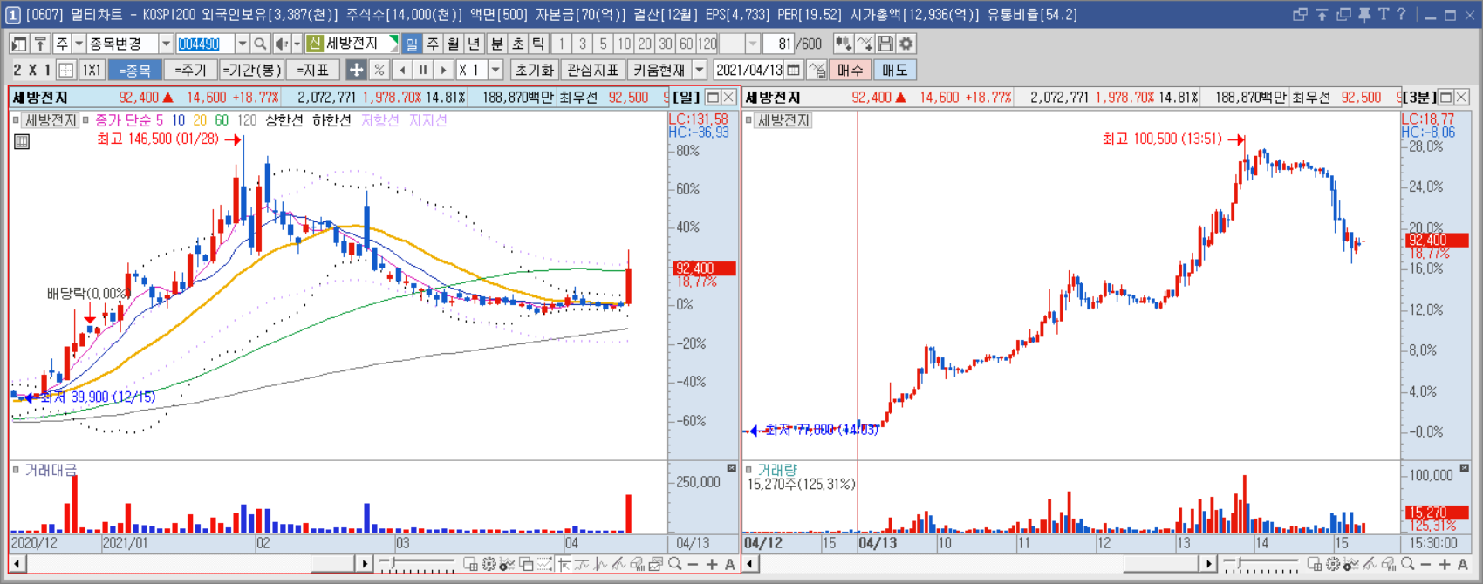
Task: Expand the 주 type dropdown arrow
Action: 79,44
